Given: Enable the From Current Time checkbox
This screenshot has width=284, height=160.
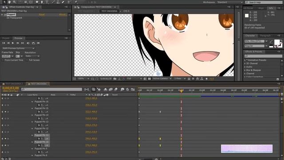Looking at the screenshot, I should [x=3, y=60].
